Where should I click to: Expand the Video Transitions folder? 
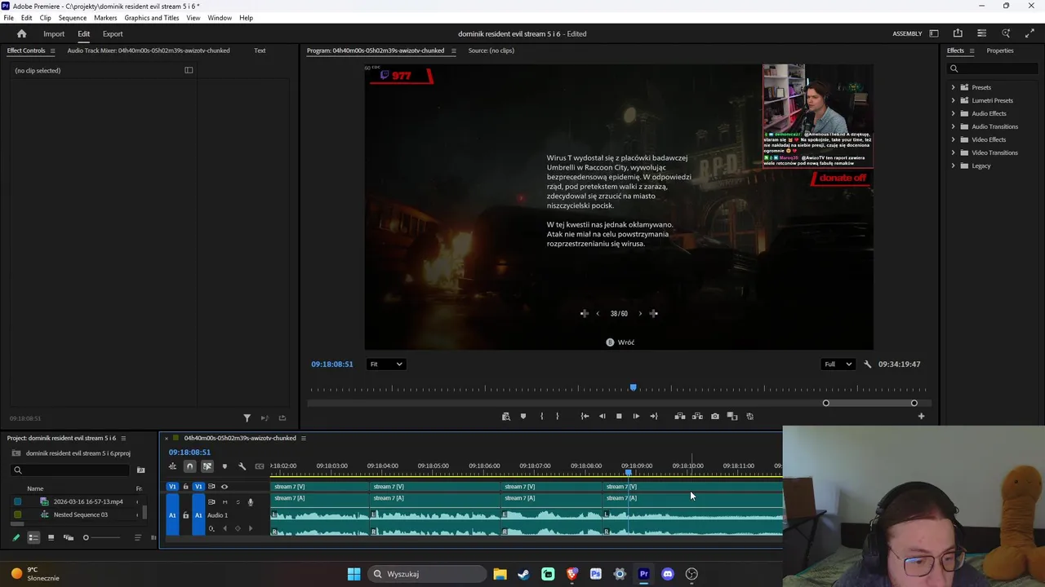pyautogui.click(x=953, y=152)
